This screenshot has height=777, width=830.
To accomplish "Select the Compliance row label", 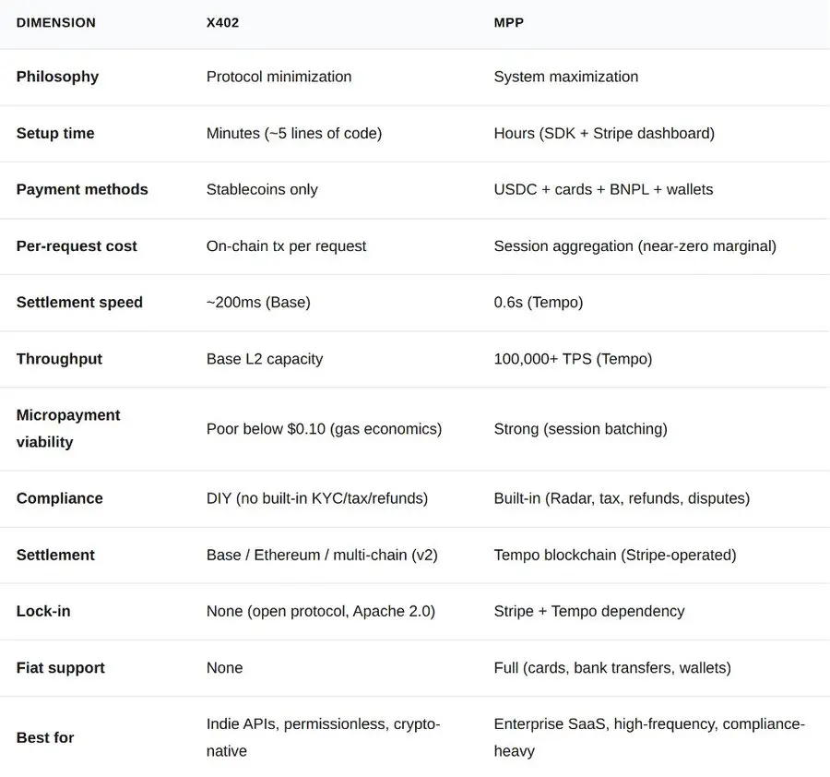I will [x=59, y=498].
